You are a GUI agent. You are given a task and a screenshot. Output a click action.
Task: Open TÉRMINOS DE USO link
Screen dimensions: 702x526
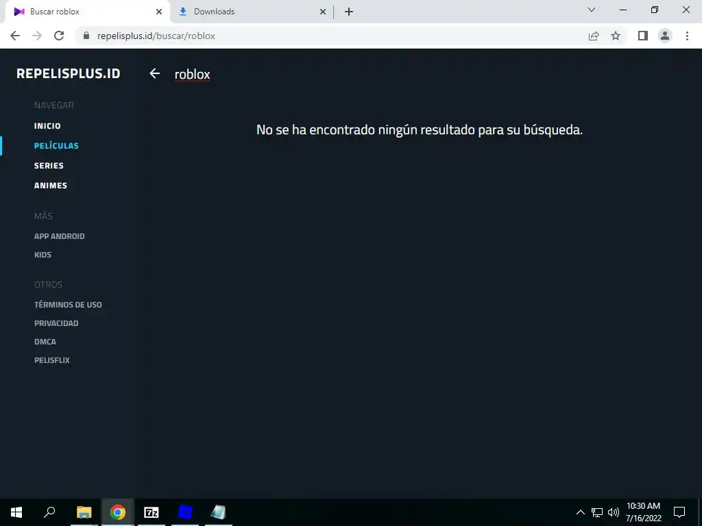coord(68,305)
